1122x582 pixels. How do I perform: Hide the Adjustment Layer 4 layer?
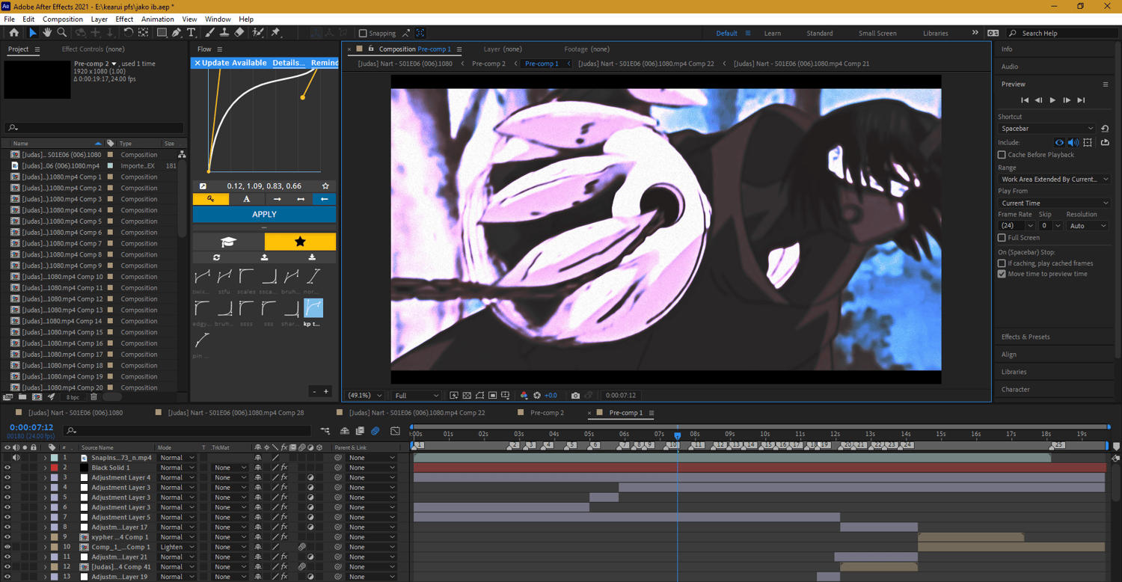[x=7, y=477]
